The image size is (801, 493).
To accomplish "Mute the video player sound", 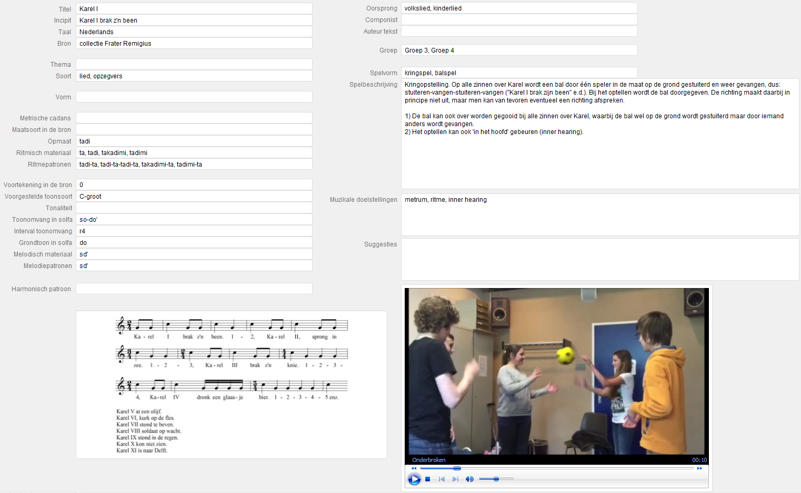I will [x=469, y=479].
